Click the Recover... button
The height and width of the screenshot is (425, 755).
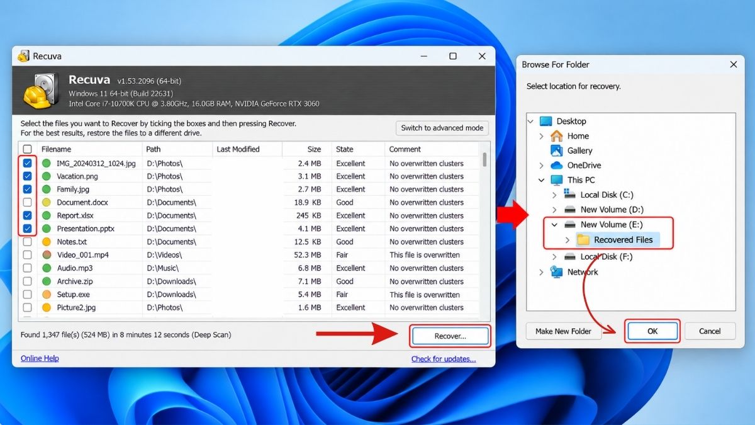450,336
